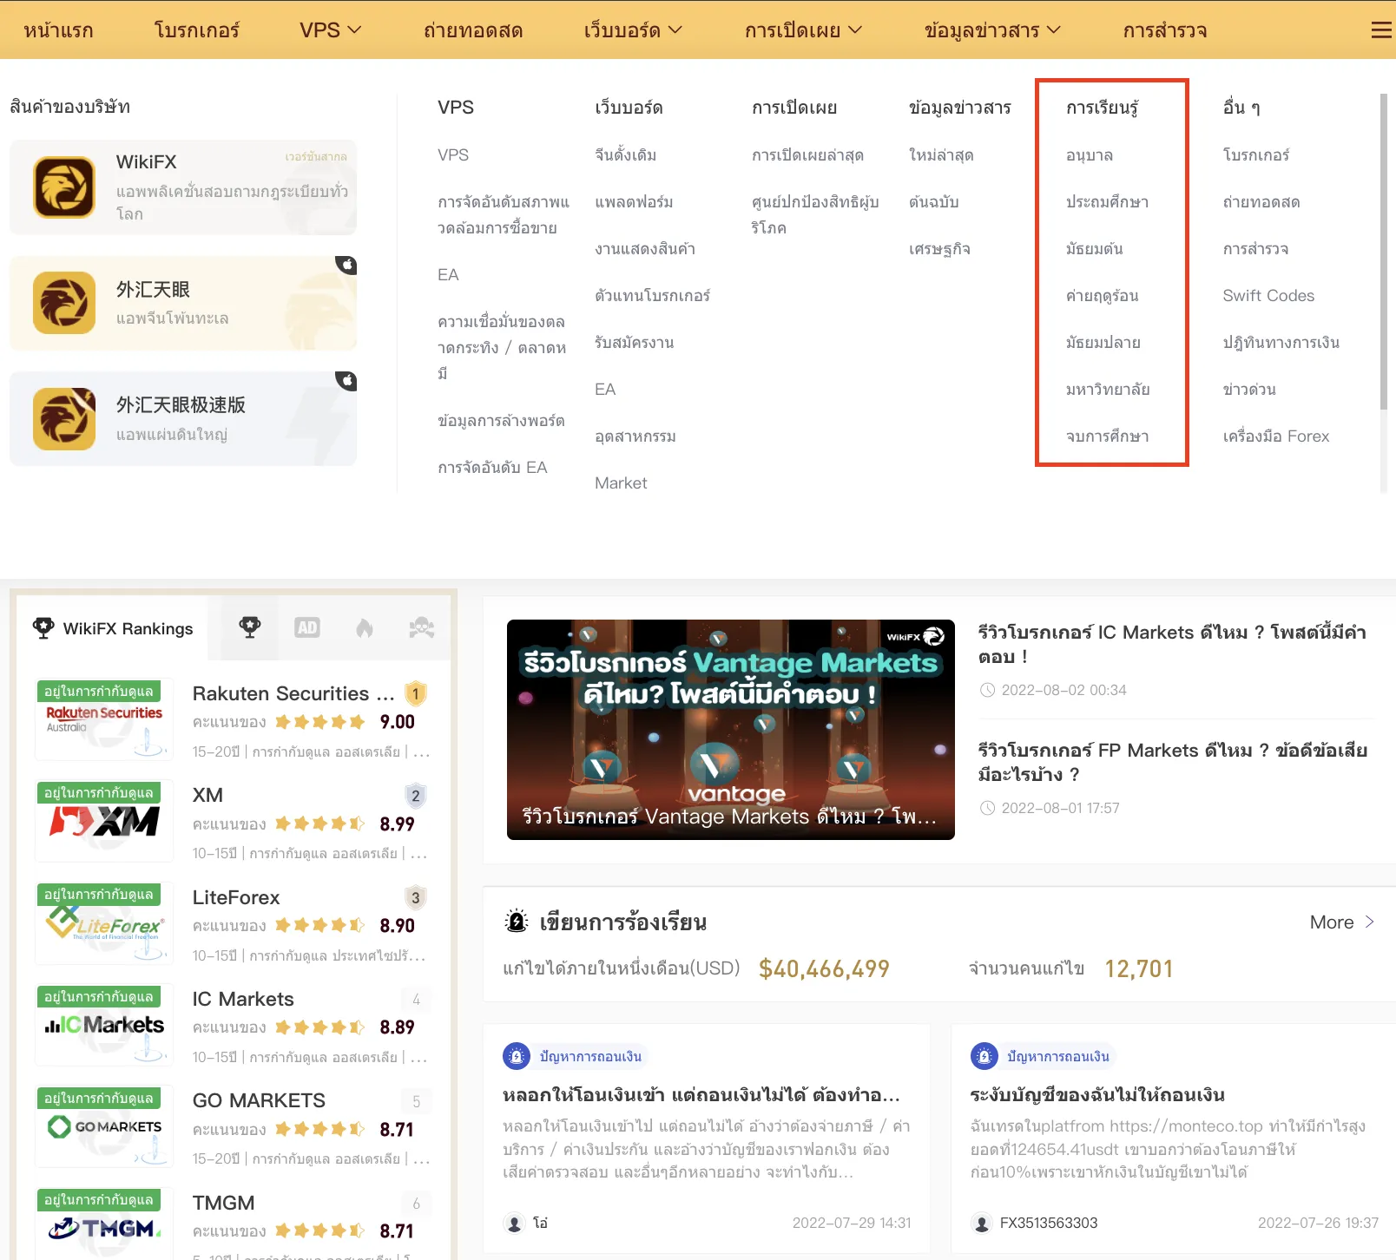The width and height of the screenshot is (1396, 1260).
Task: Click the IC Markets broker logo
Action: click(104, 1025)
